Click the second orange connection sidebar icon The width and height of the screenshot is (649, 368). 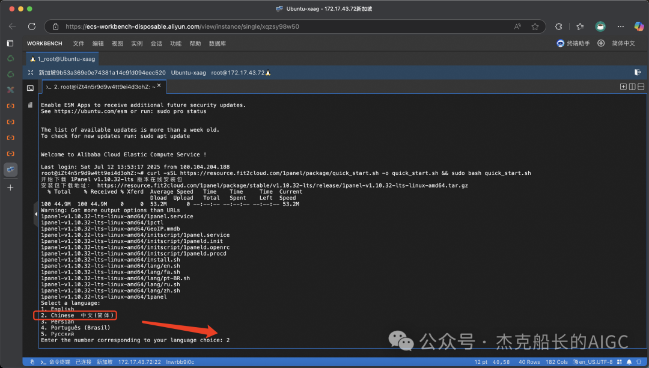11,121
